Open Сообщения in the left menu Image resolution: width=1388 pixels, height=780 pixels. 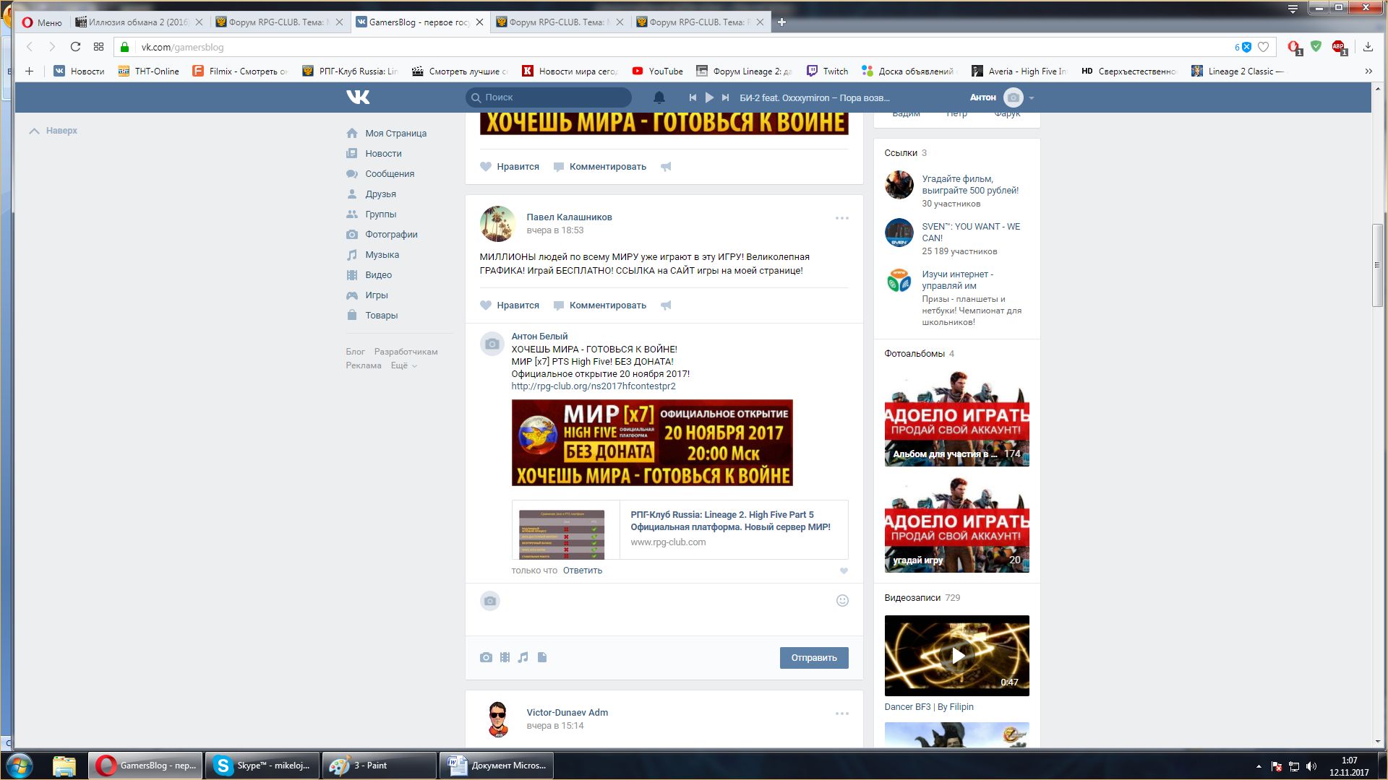[389, 173]
